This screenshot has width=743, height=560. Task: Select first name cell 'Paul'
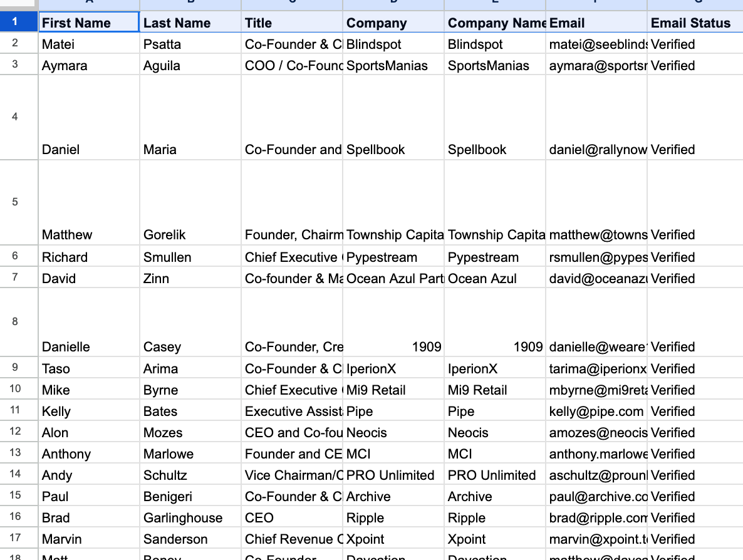click(x=89, y=495)
